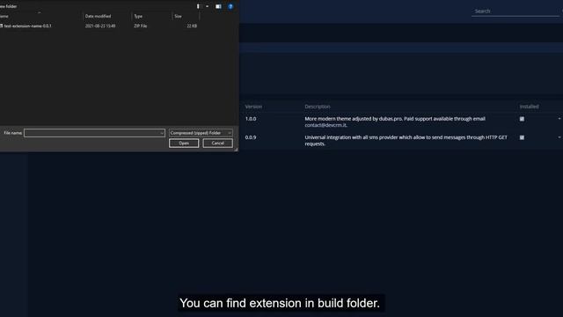Screen dimensions: 563x317
Task: Click the Cancel button
Action: (217, 143)
